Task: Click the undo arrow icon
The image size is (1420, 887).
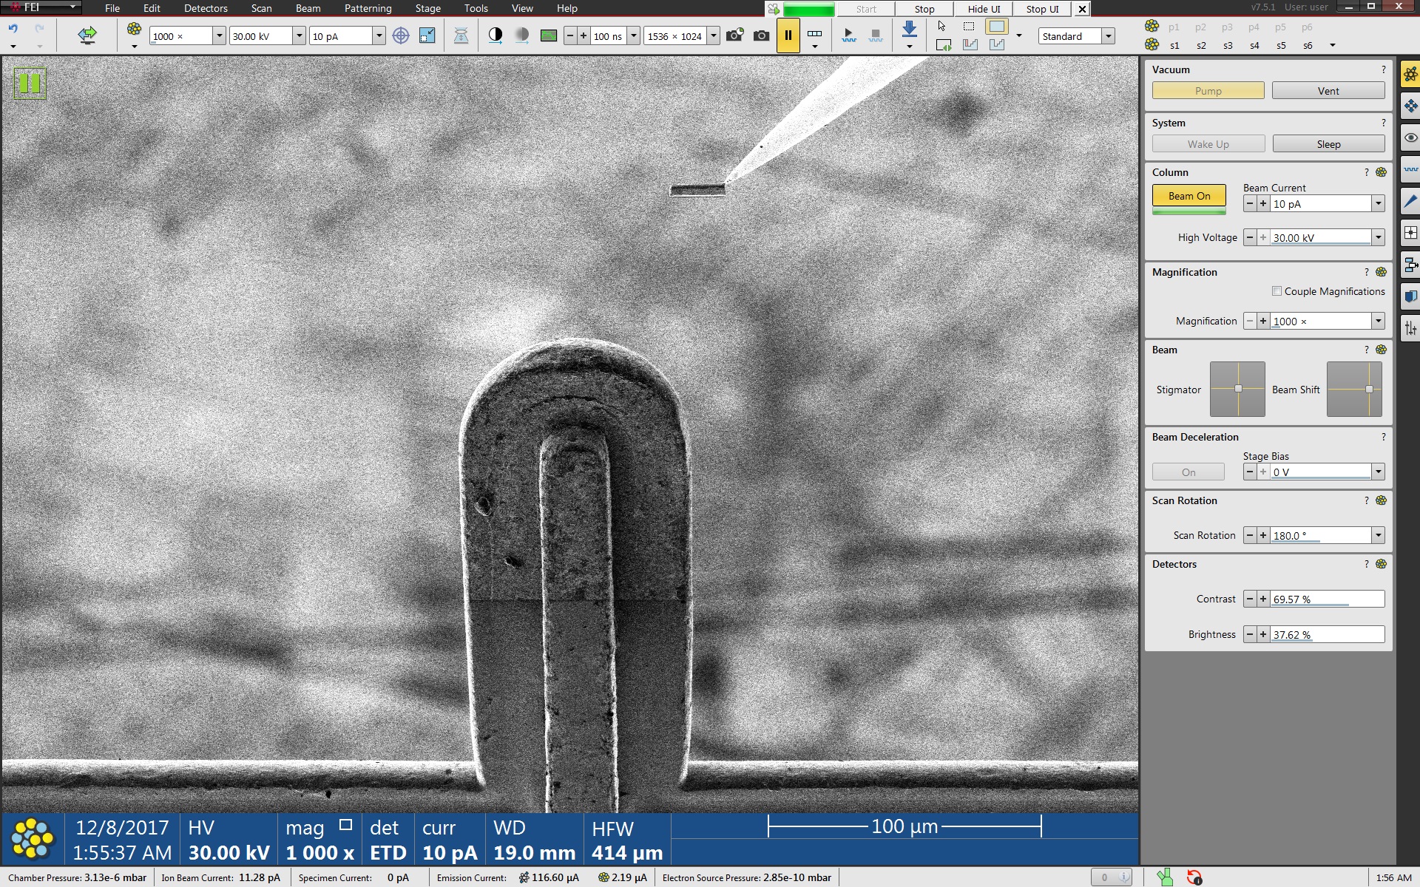Action: tap(13, 29)
